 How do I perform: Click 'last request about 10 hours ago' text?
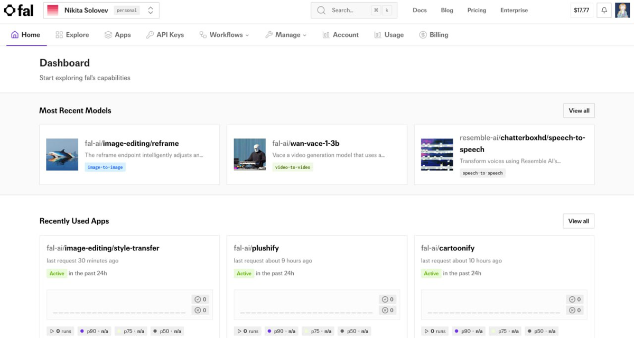(462, 260)
